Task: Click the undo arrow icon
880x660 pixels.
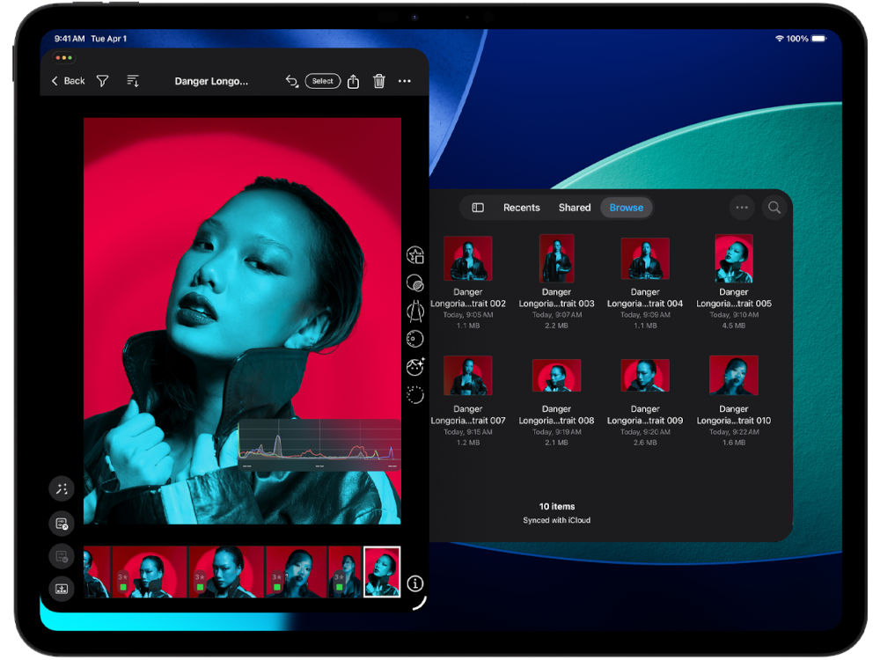Action: (291, 81)
